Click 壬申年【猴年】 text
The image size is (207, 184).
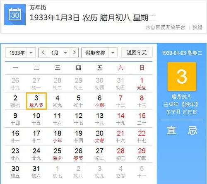pos(181,104)
